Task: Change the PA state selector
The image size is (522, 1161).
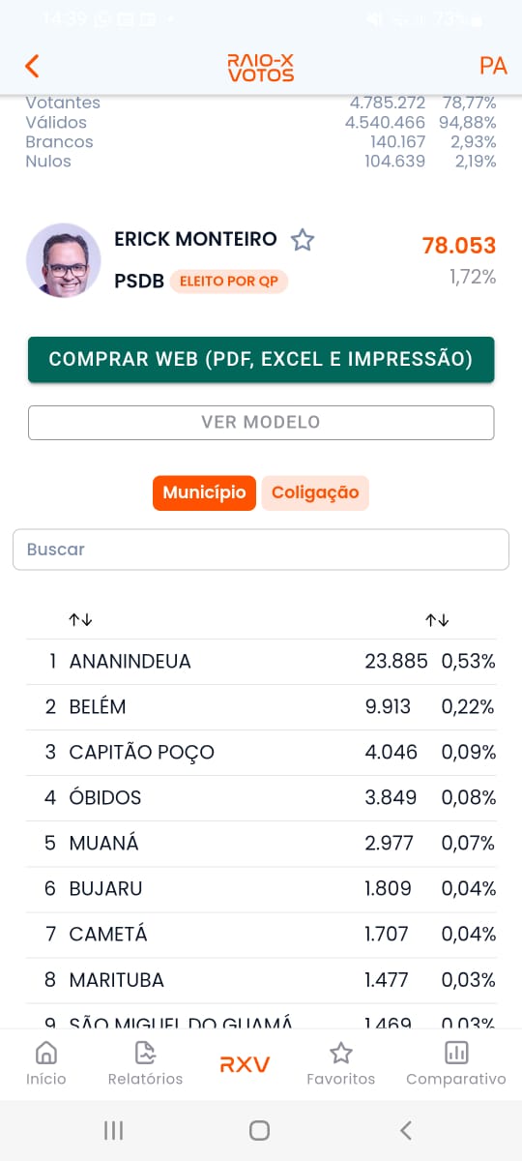Action: [x=493, y=66]
